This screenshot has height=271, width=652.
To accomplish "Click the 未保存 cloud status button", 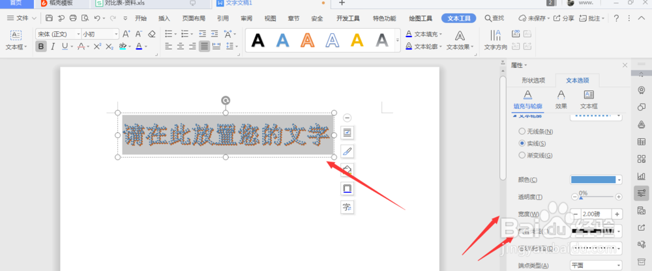I will (x=535, y=18).
